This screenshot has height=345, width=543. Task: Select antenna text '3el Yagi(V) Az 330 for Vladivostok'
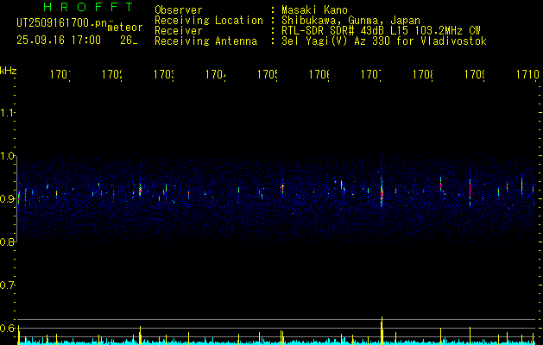[x=384, y=41]
